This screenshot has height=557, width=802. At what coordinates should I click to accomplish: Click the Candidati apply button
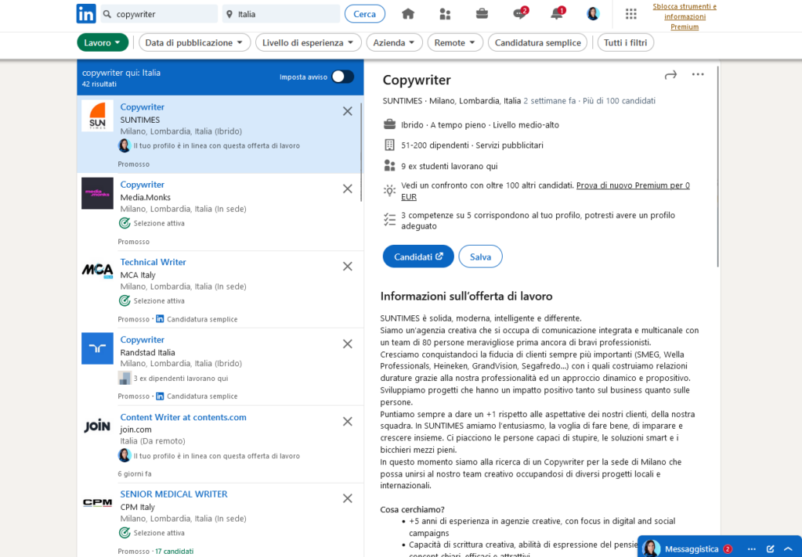(418, 257)
